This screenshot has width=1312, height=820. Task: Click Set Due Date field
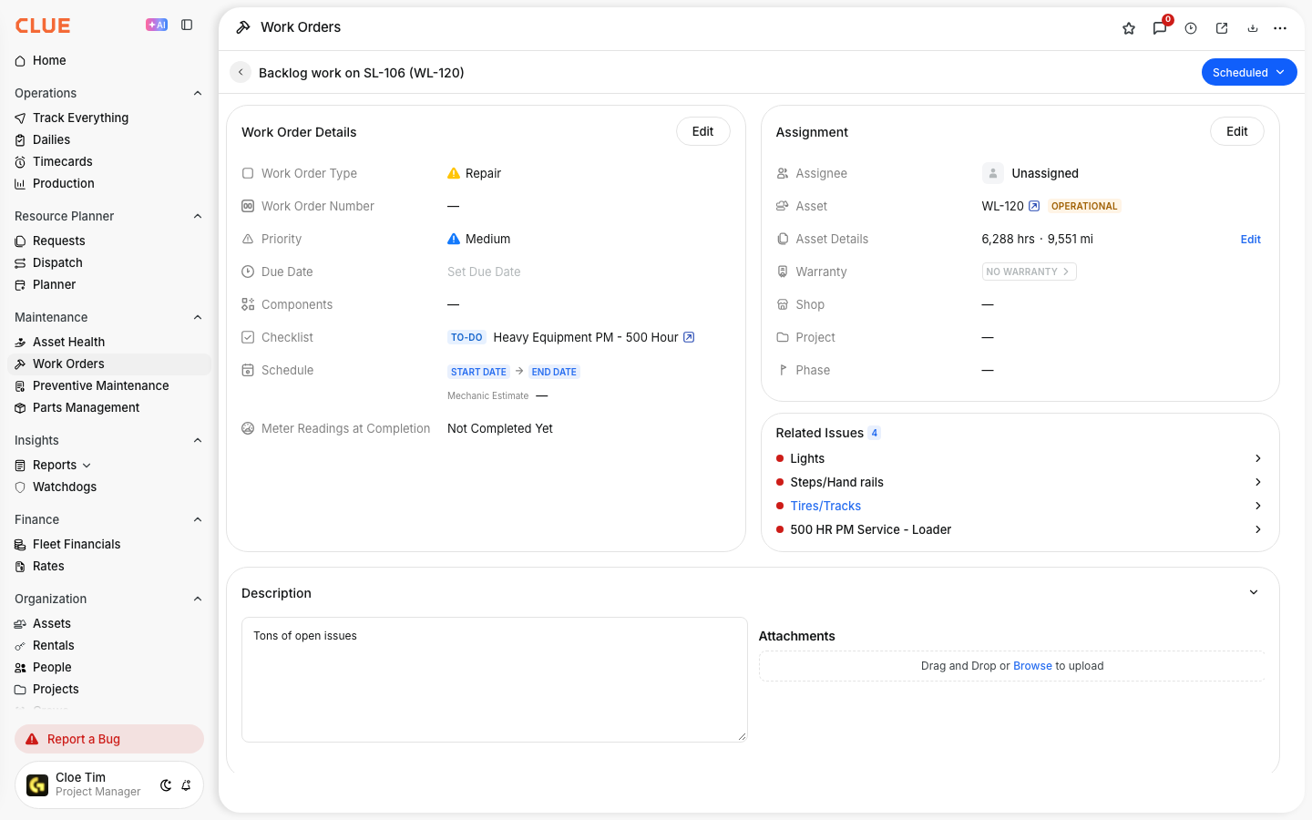484,272
